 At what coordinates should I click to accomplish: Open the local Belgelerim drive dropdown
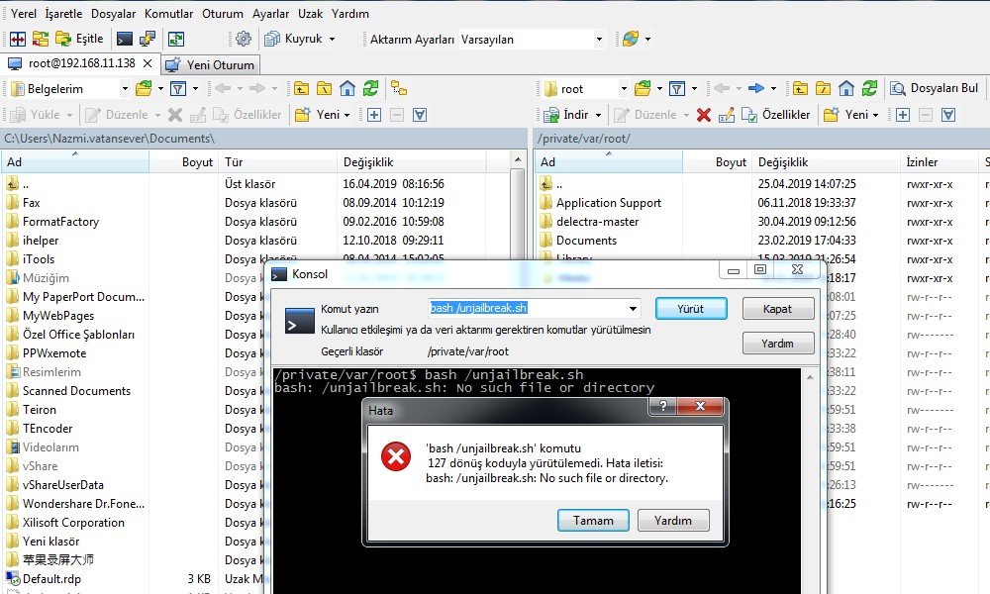coord(125,89)
